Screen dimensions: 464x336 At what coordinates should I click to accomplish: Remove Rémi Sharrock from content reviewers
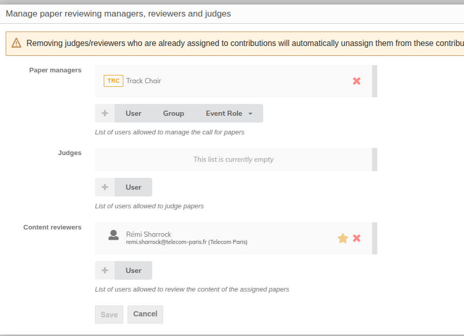[x=357, y=238]
